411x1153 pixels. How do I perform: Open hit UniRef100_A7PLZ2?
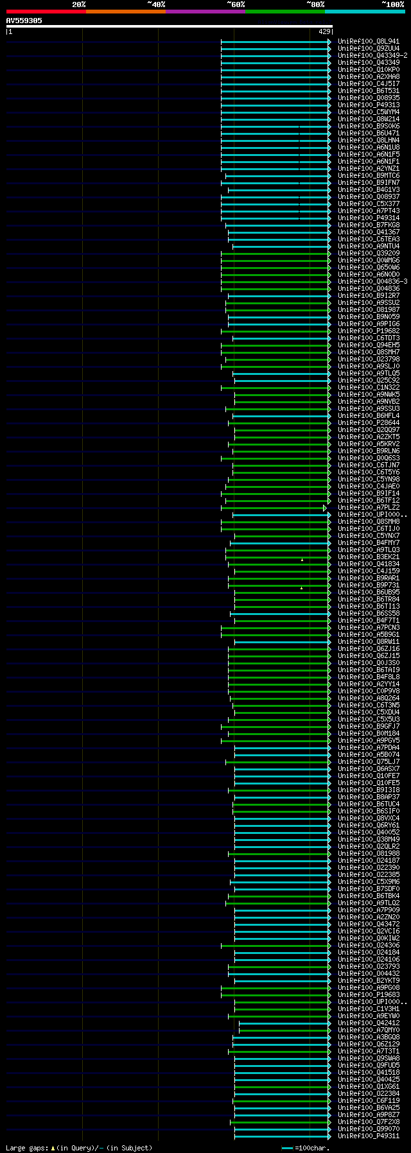tap(369, 508)
